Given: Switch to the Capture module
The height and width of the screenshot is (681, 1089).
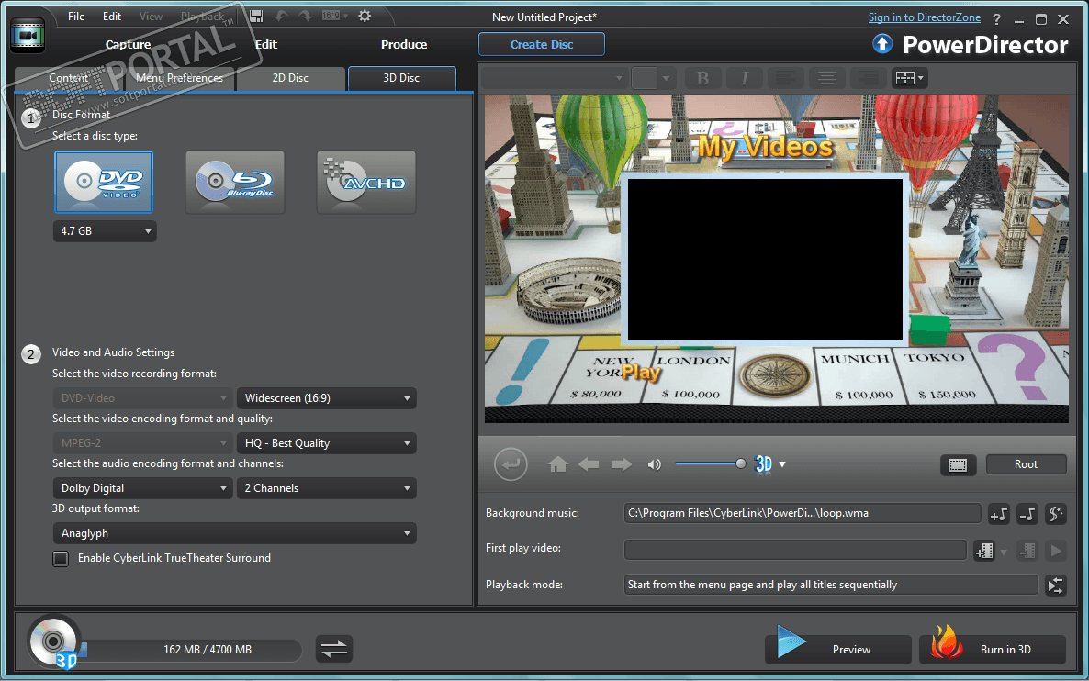Looking at the screenshot, I should 128,44.
